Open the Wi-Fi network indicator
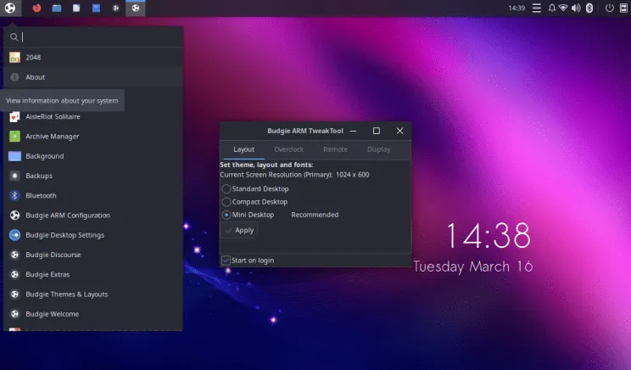This screenshot has width=631, height=370. click(x=563, y=8)
